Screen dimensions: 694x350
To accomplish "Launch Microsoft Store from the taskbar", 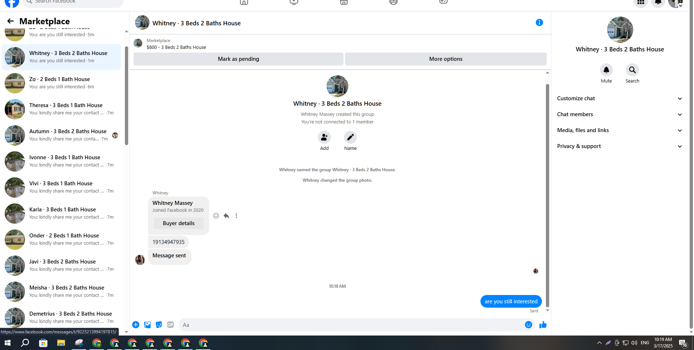I will tap(43, 343).
